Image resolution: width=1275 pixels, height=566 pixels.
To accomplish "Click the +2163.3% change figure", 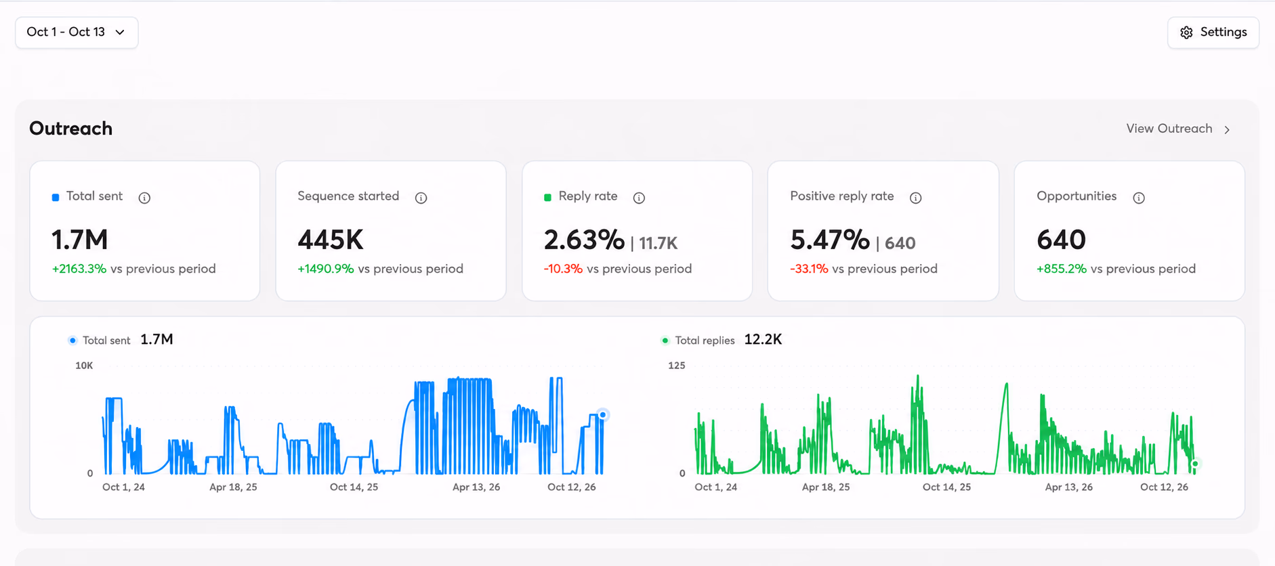I will coord(79,269).
